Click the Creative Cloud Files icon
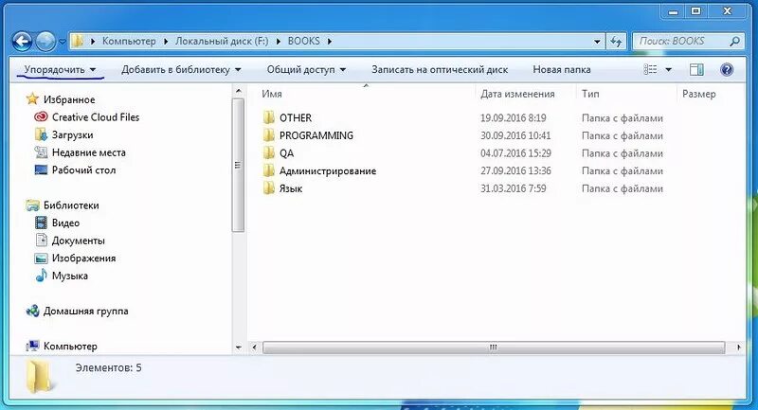 point(41,116)
